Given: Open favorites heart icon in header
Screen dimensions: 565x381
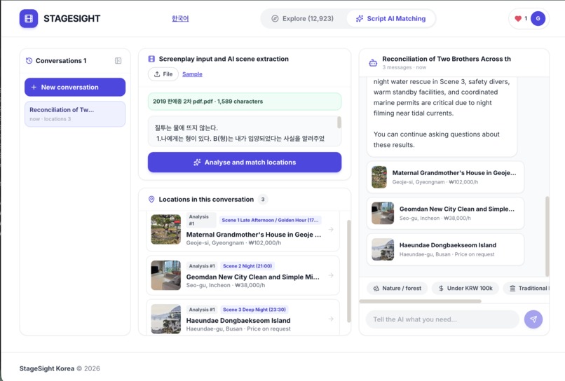Looking at the screenshot, I should click(x=518, y=18).
